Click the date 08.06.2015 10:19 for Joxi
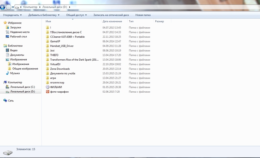This screenshot has height=158, width=260. point(111,51)
